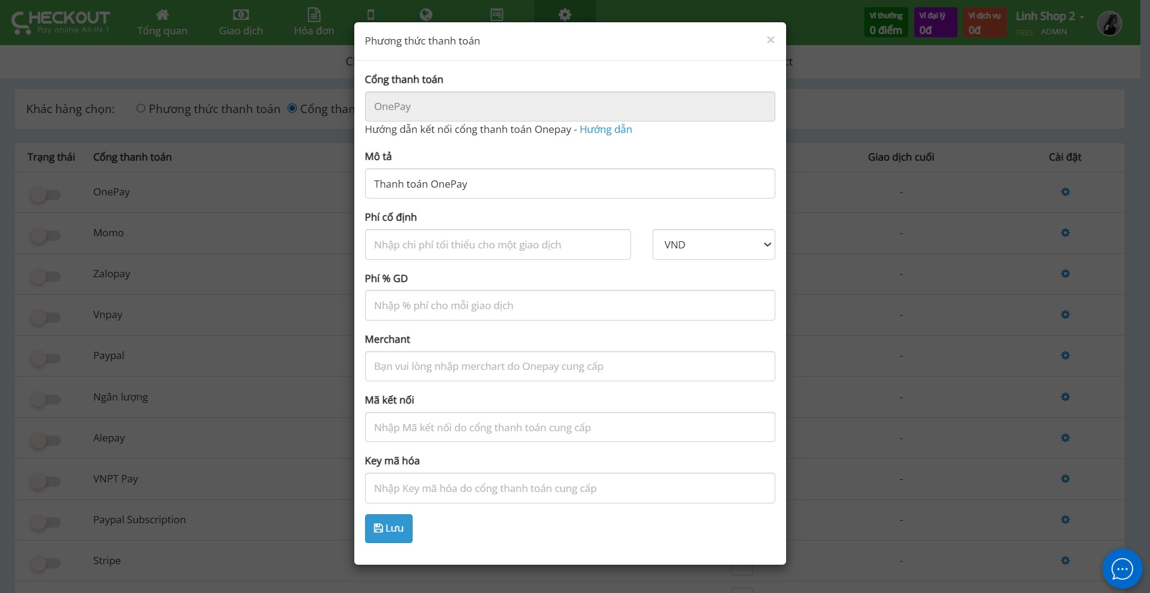Open settings gear for Ngân lượng row

point(1065,397)
